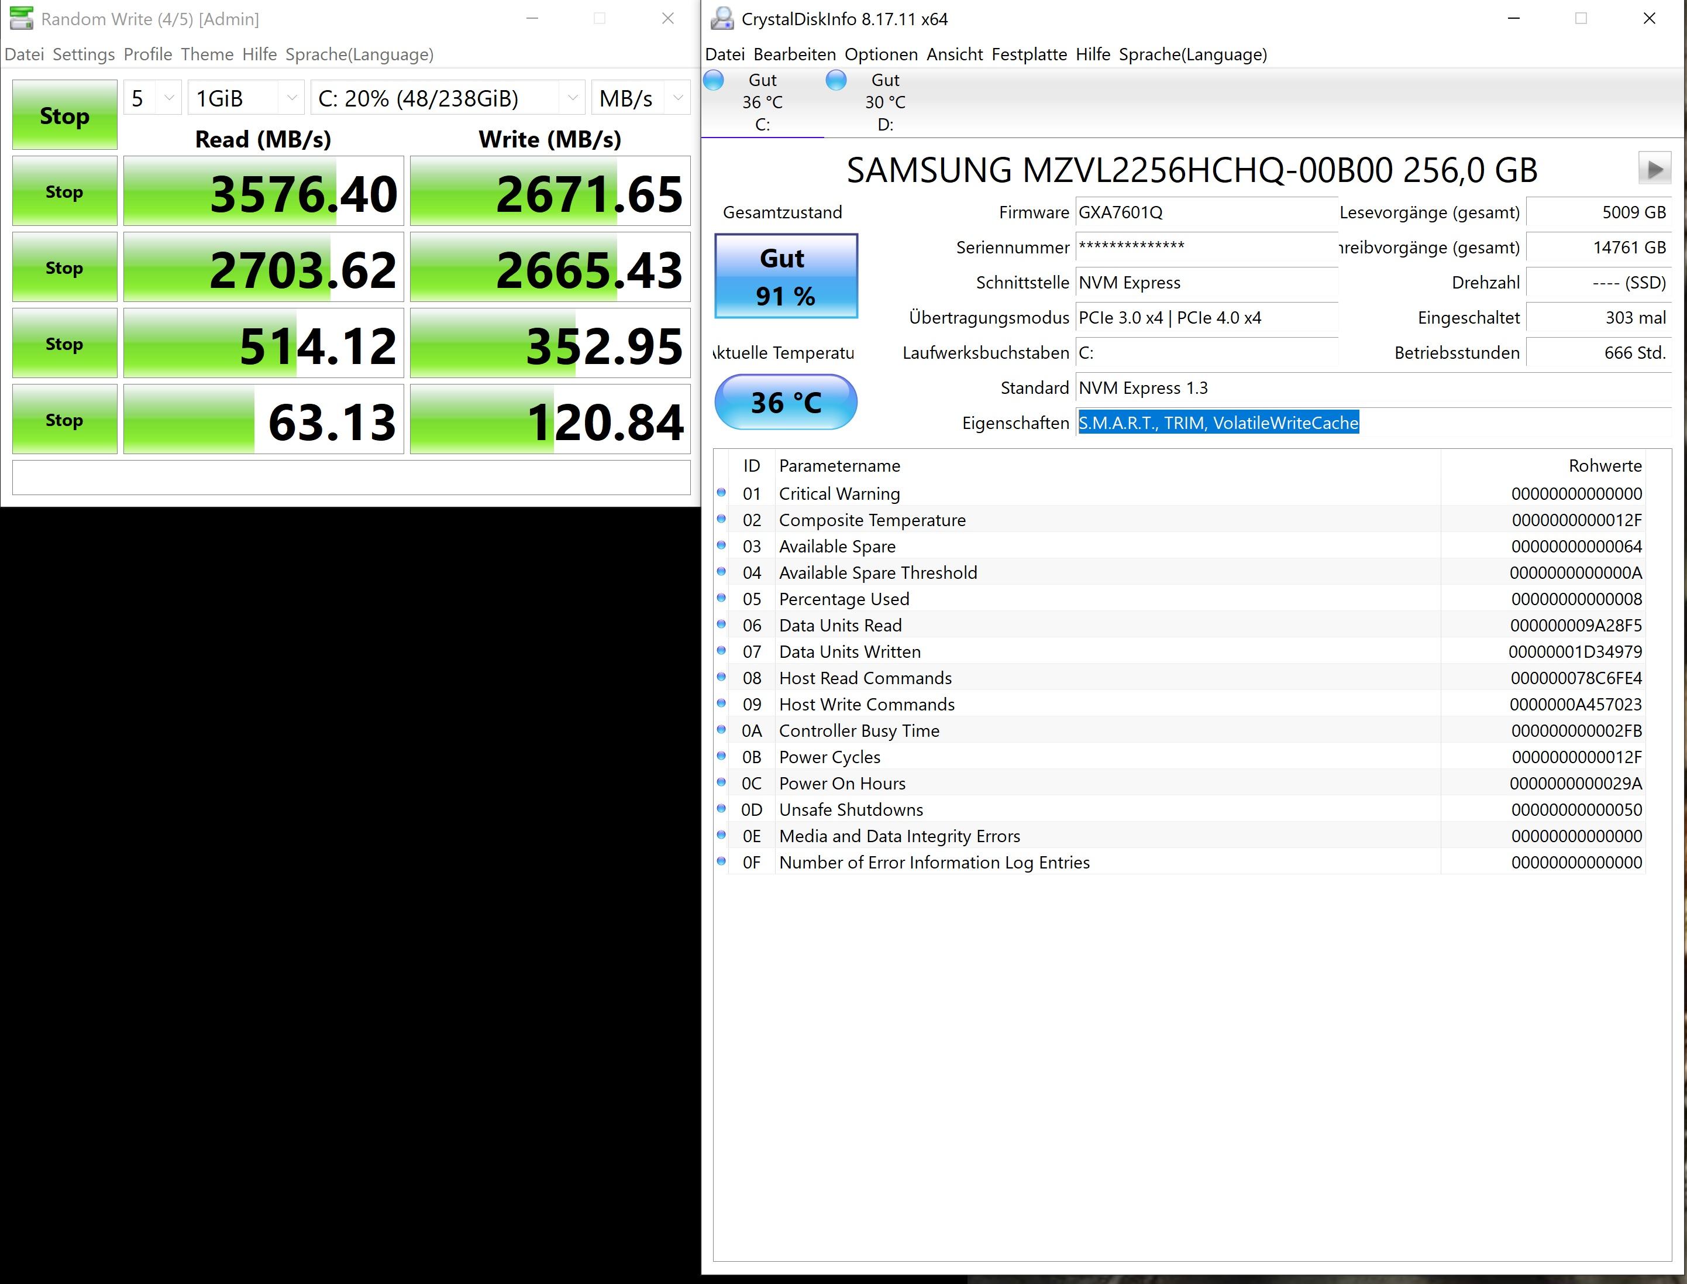Open the test size dropdown showing 1GiB
This screenshot has width=1687, height=1284.
pos(246,98)
